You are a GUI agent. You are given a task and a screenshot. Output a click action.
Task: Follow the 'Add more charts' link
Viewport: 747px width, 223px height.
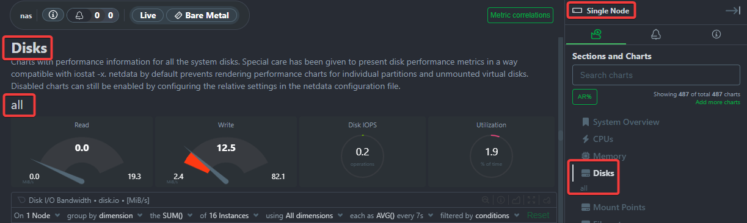click(x=718, y=102)
